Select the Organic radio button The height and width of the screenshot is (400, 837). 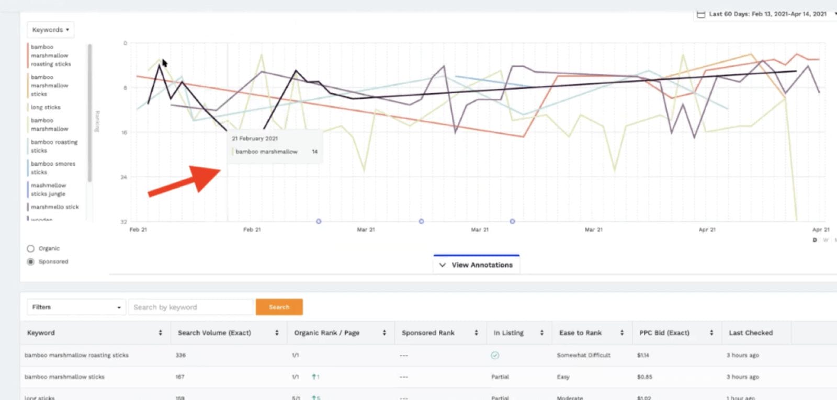click(31, 248)
